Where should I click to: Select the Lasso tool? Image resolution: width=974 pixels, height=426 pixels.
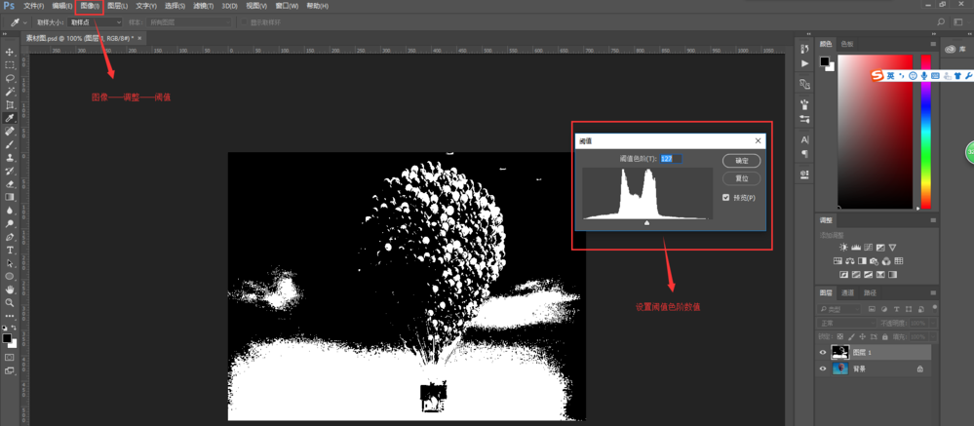coord(10,79)
